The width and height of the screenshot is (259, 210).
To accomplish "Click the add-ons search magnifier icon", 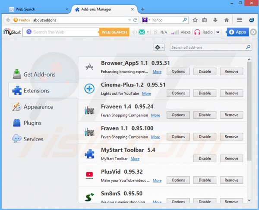I will pos(248,47).
